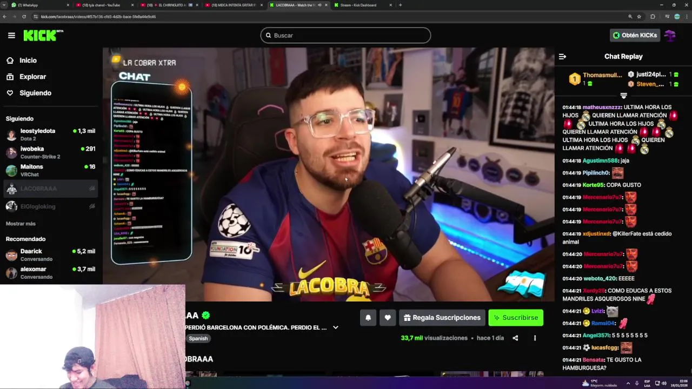692x389 pixels.
Task: Click chat username Agustimn588
Action: tap(600, 161)
